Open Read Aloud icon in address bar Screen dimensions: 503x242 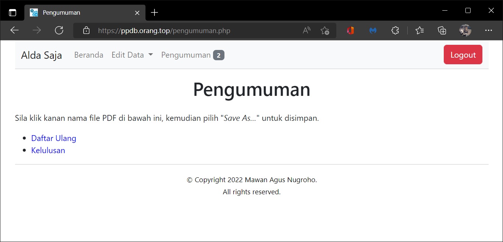click(307, 30)
